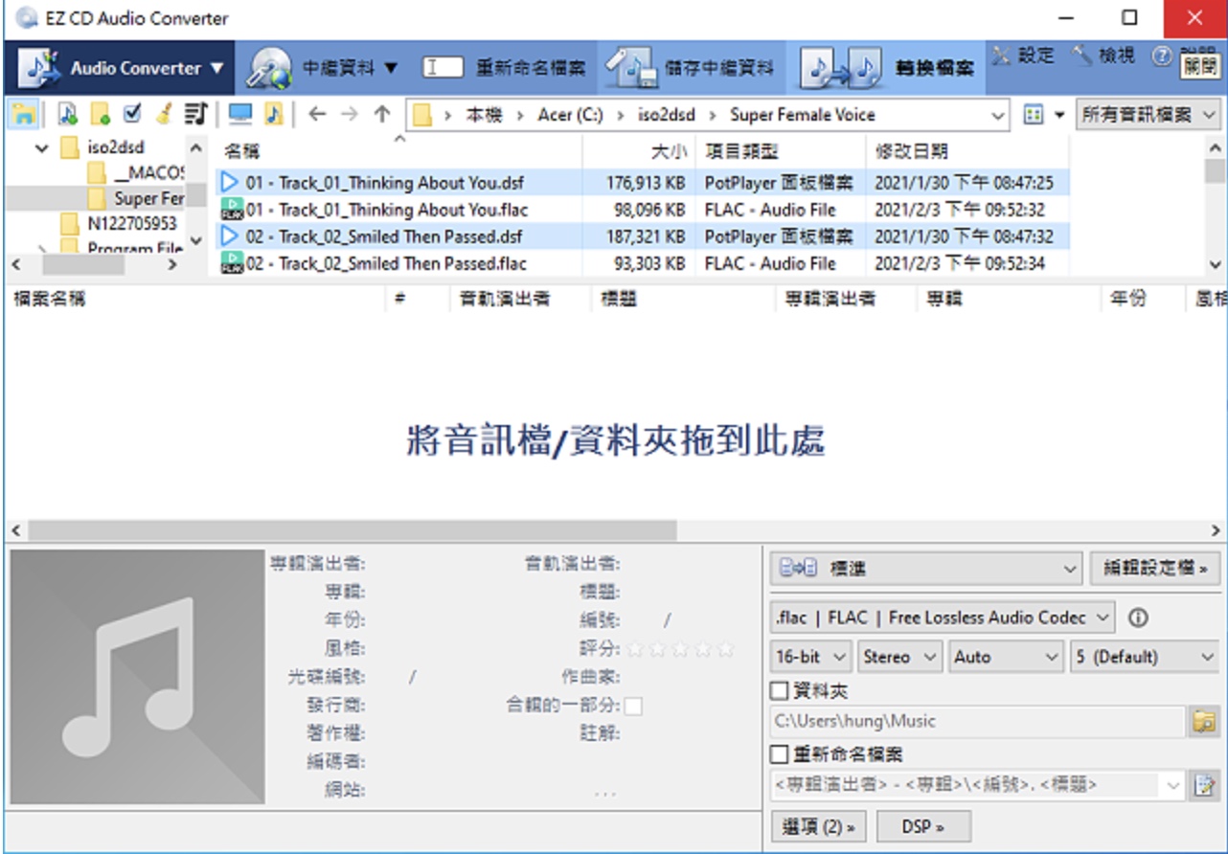The height and width of the screenshot is (854, 1228).
Task: Click the computer monitor icon
Action: click(x=240, y=115)
